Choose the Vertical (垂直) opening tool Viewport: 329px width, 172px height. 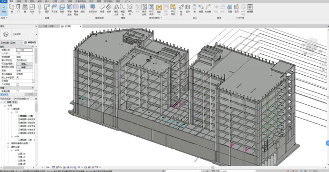201,9
